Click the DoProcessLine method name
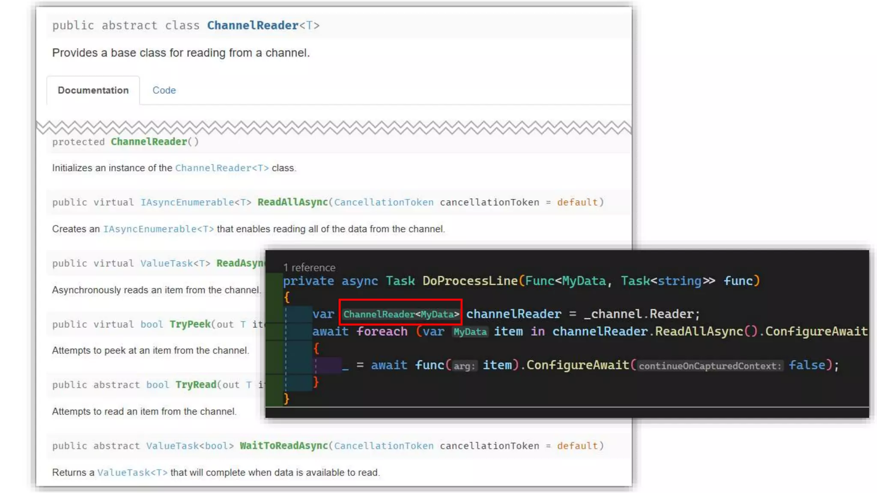Viewport: 877px width, 493px height. coord(470,281)
